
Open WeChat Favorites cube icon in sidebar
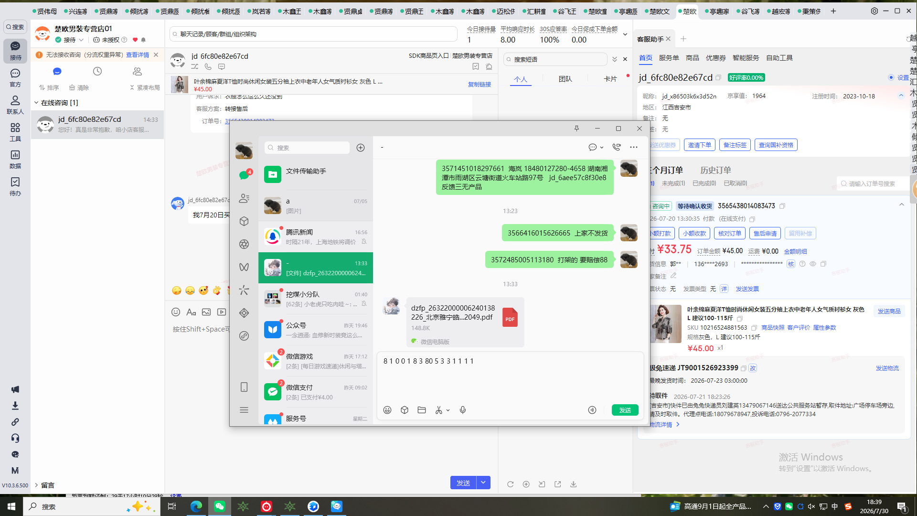pyautogui.click(x=244, y=221)
